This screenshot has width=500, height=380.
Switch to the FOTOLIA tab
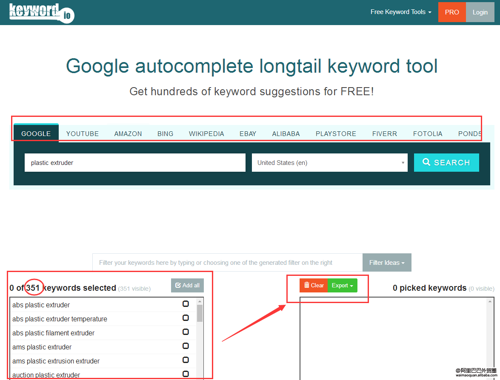428,134
